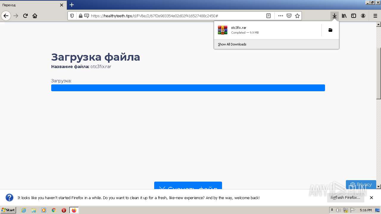Click otc3fix.rar filename text on page

pos(101,67)
